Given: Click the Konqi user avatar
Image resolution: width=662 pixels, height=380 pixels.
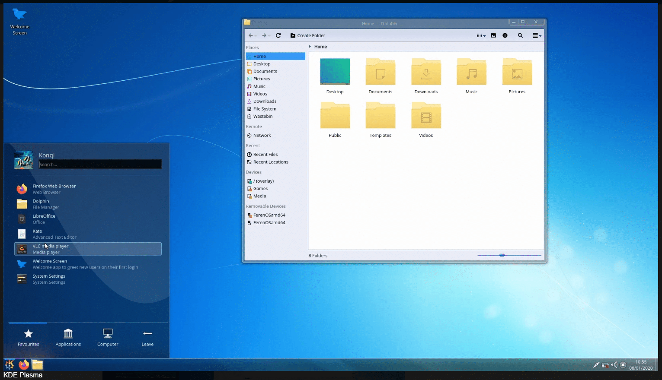Looking at the screenshot, I should [23, 160].
